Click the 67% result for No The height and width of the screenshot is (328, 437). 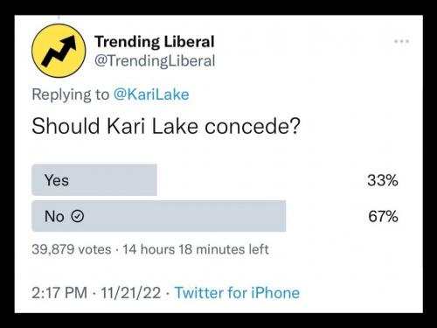click(383, 216)
